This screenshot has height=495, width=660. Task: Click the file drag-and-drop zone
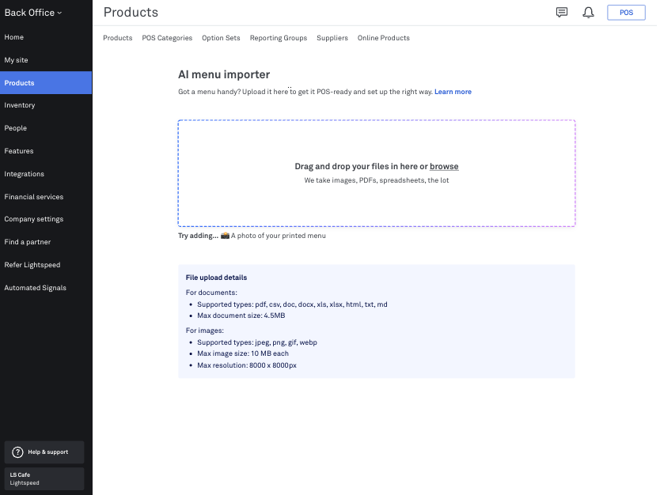pos(377,173)
